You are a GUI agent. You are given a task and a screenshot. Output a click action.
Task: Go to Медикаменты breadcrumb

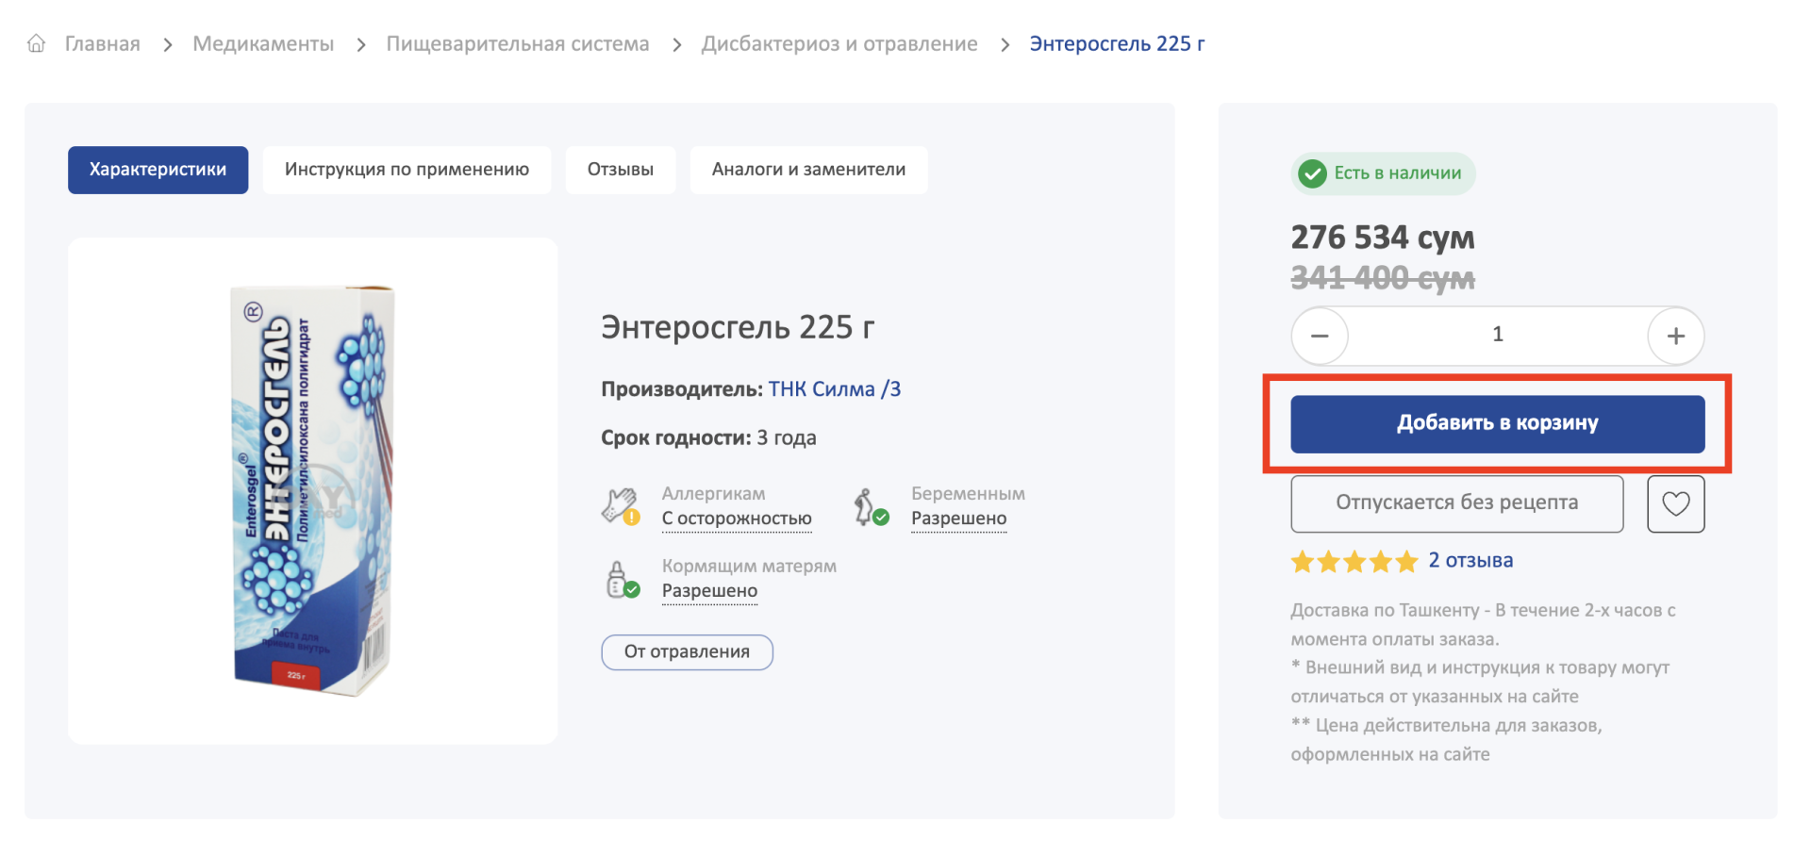(263, 44)
